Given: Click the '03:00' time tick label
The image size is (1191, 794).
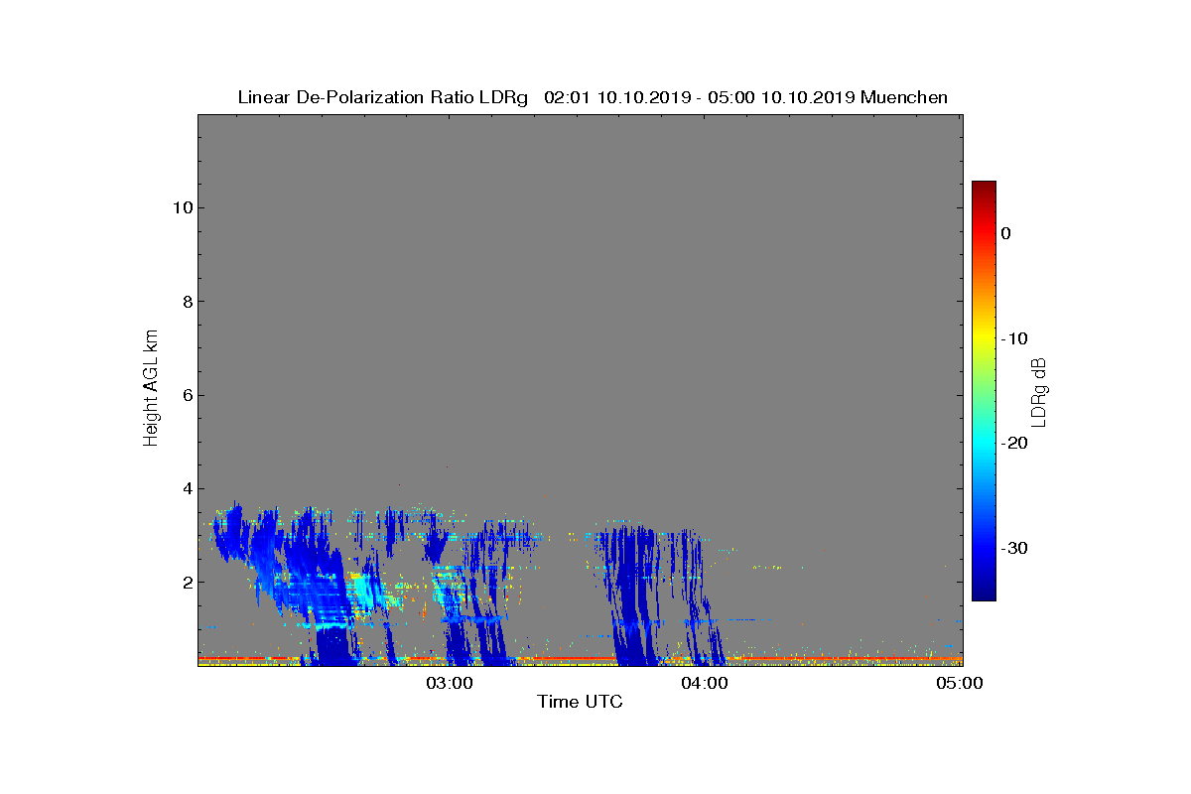Looking at the screenshot, I should click(452, 683).
